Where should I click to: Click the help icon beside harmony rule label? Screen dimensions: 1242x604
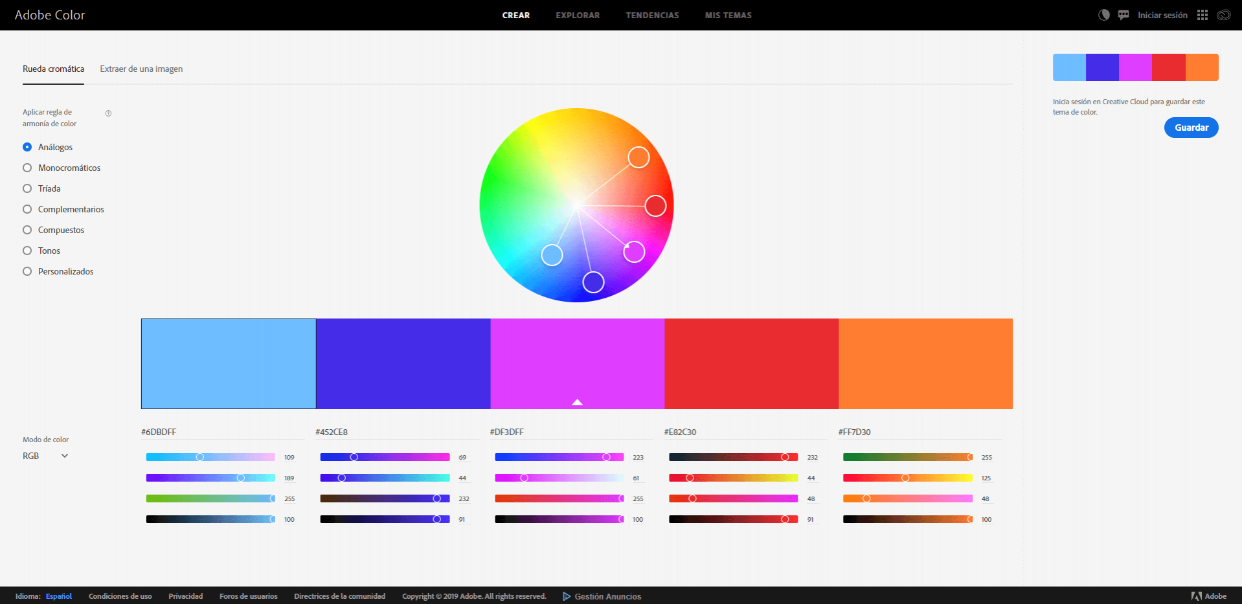pos(109,113)
